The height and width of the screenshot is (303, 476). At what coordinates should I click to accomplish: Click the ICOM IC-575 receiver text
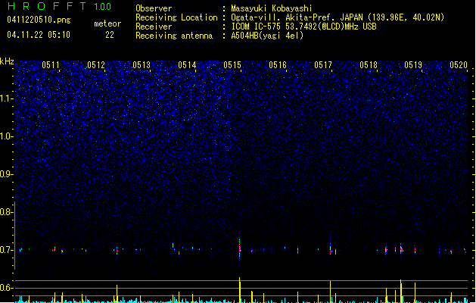[x=303, y=27]
